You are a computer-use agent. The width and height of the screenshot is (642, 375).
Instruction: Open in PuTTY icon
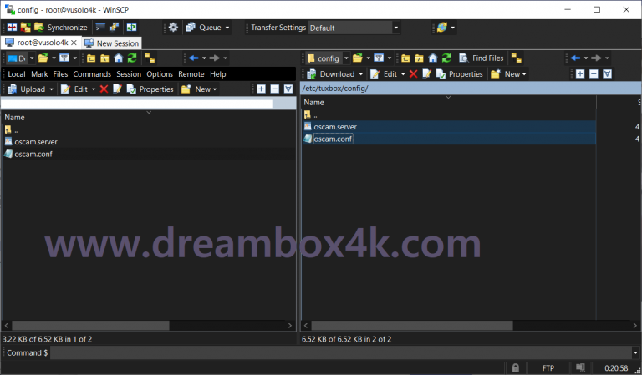114,28
